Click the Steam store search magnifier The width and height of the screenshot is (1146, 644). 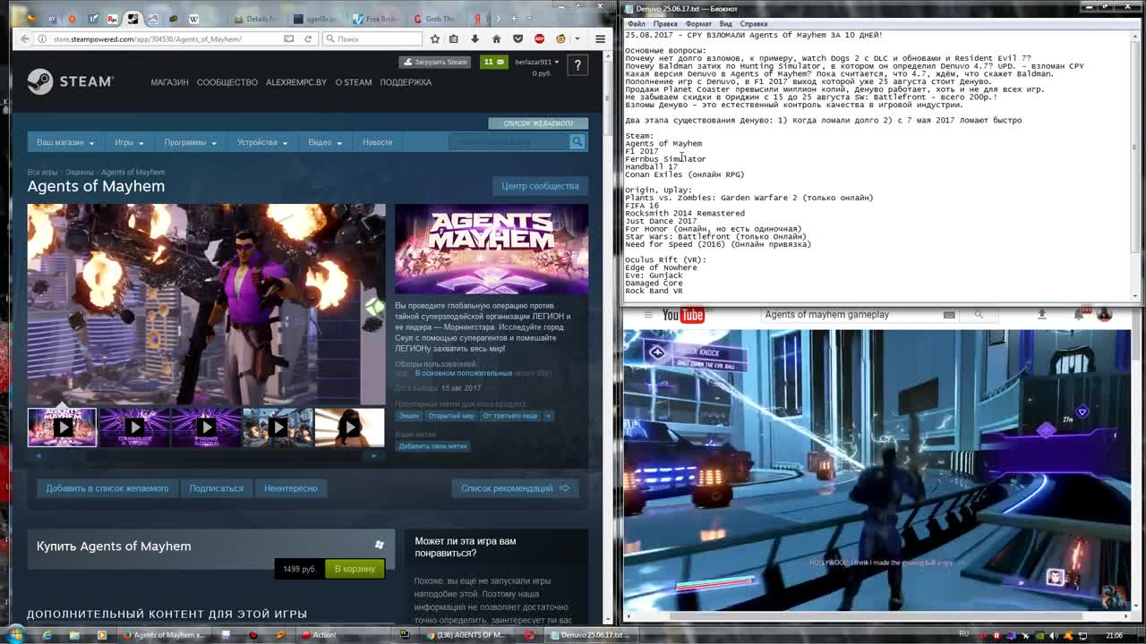(x=577, y=141)
